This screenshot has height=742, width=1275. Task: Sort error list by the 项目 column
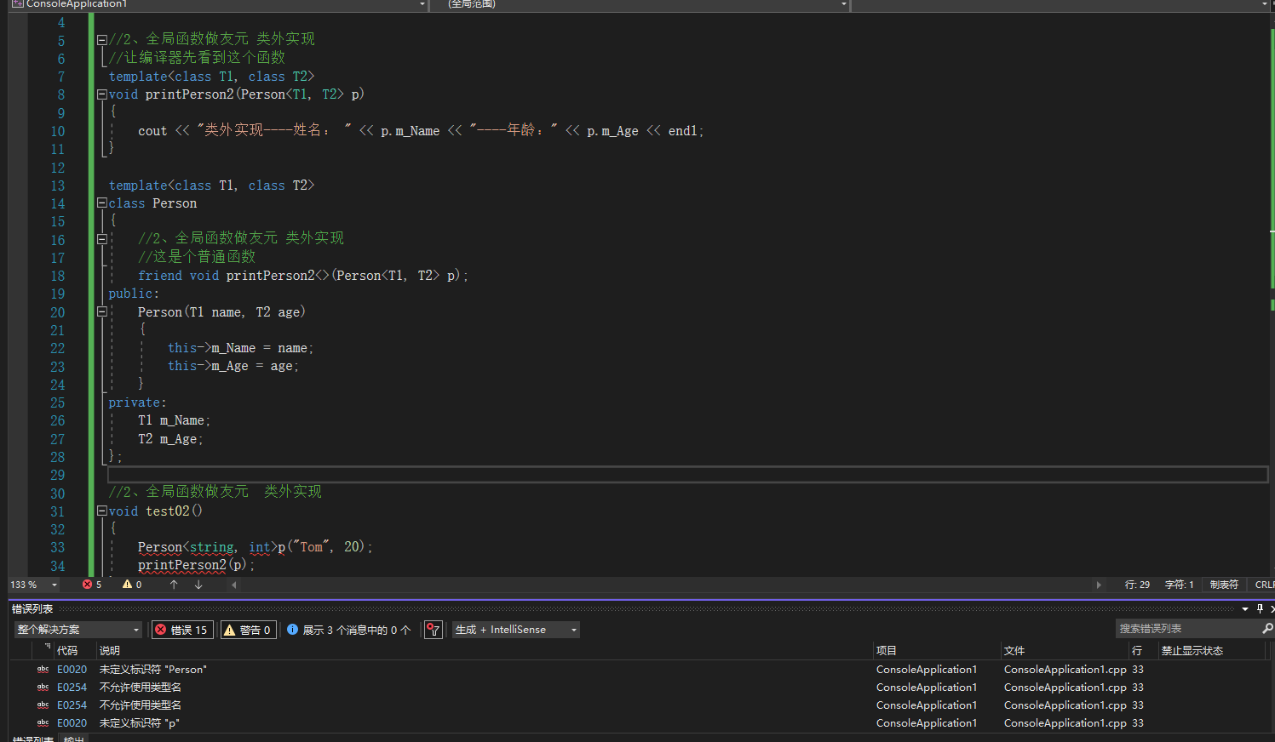(x=887, y=650)
